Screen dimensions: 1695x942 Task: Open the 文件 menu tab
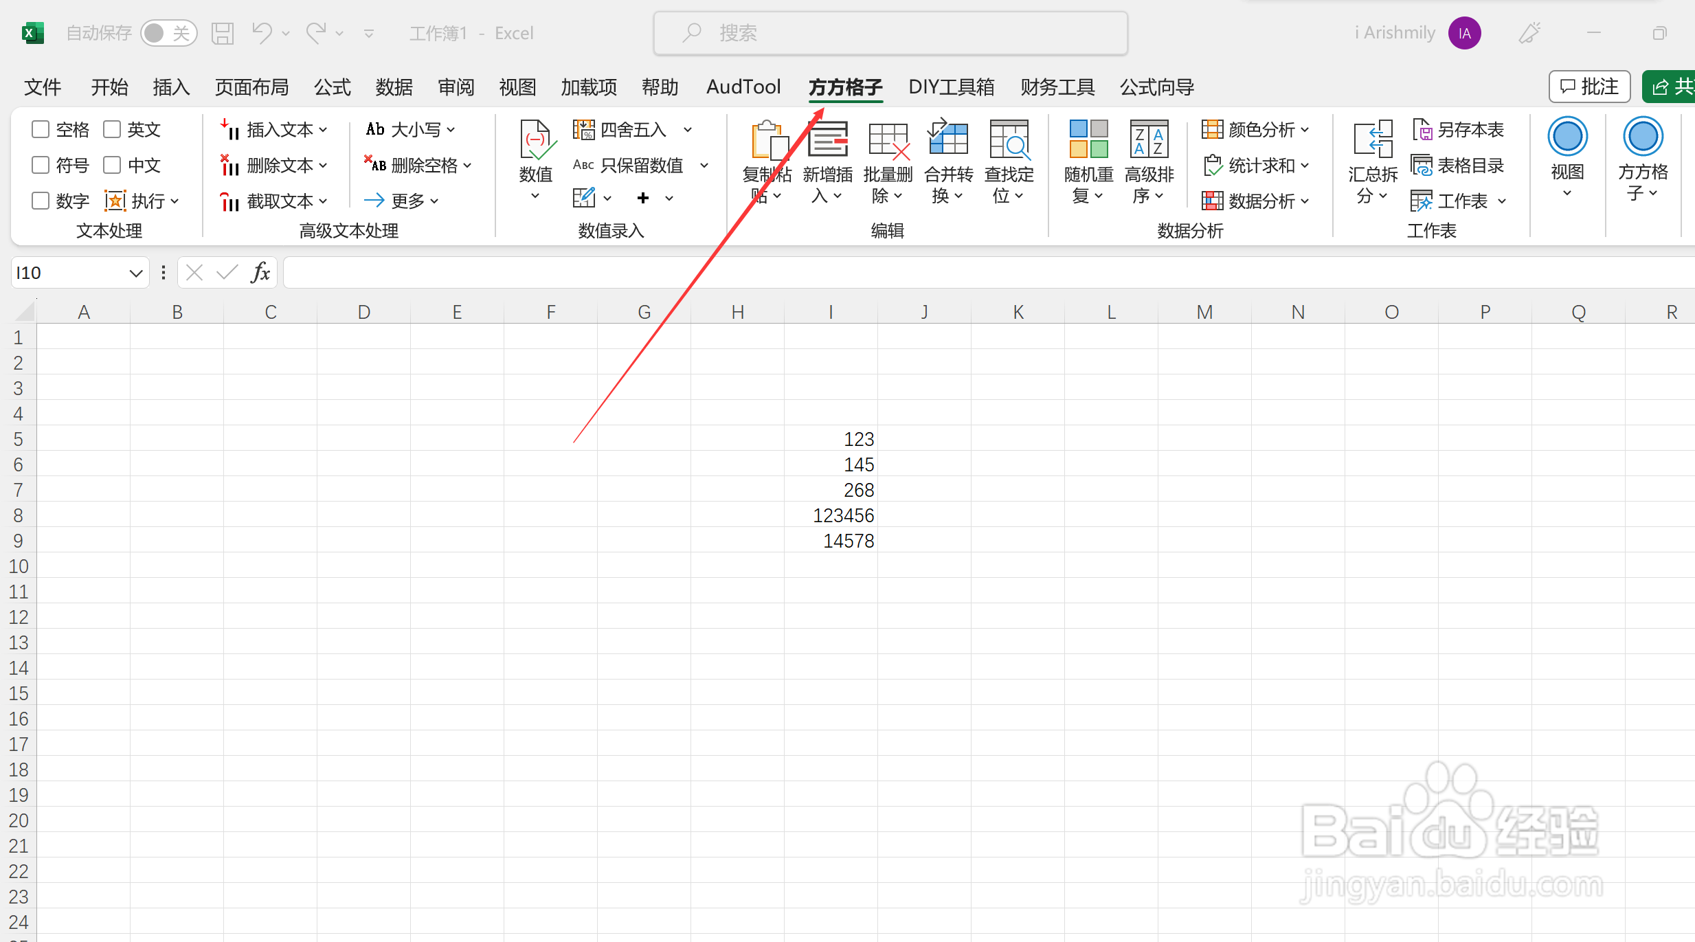point(43,87)
